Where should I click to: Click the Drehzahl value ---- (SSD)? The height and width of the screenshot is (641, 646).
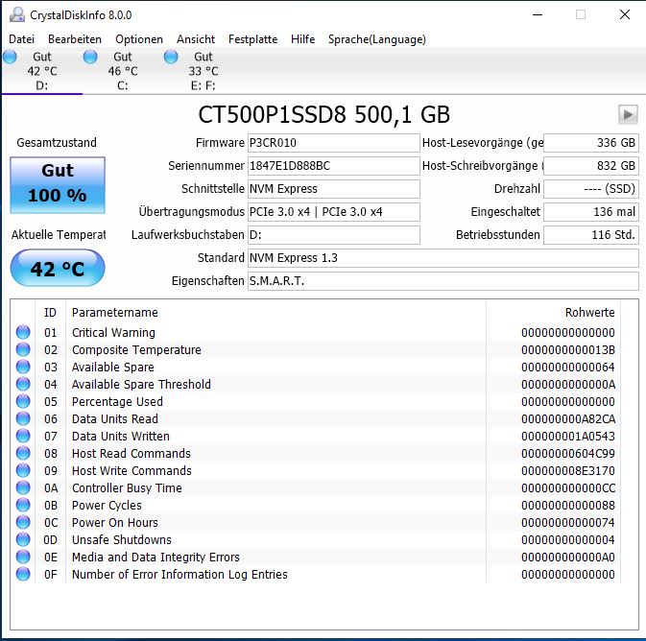[591, 189]
